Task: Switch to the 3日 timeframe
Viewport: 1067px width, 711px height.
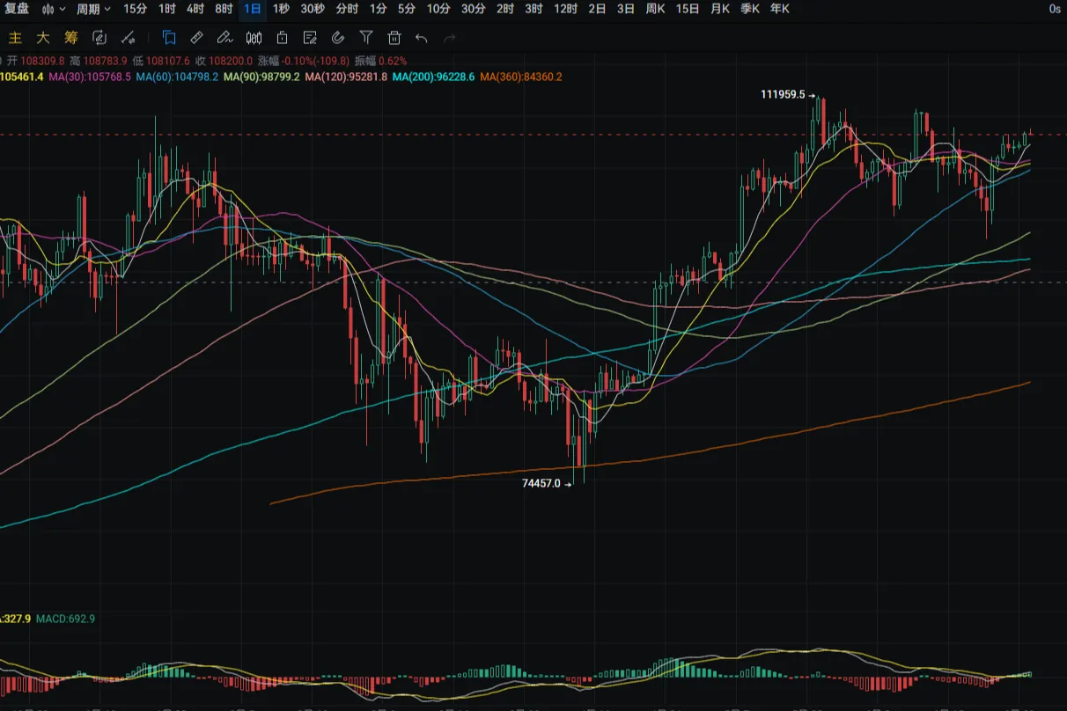Action: tap(625, 9)
